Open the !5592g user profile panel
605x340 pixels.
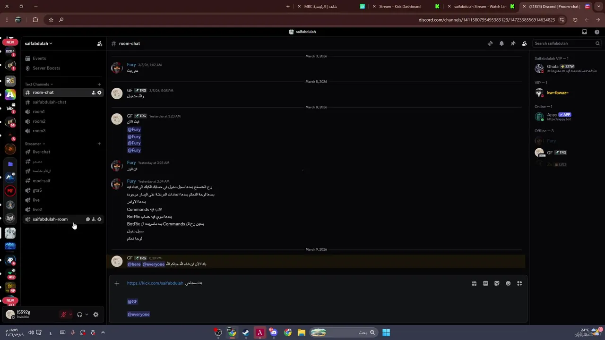(x=23, y=314)
